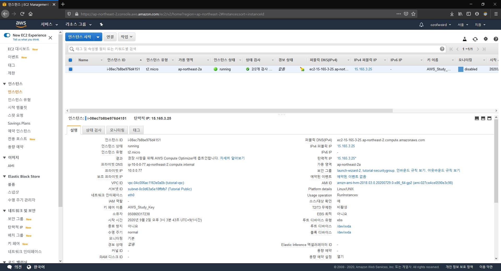Click the pin shortcut icon in AWS navbar

(102, 24)
